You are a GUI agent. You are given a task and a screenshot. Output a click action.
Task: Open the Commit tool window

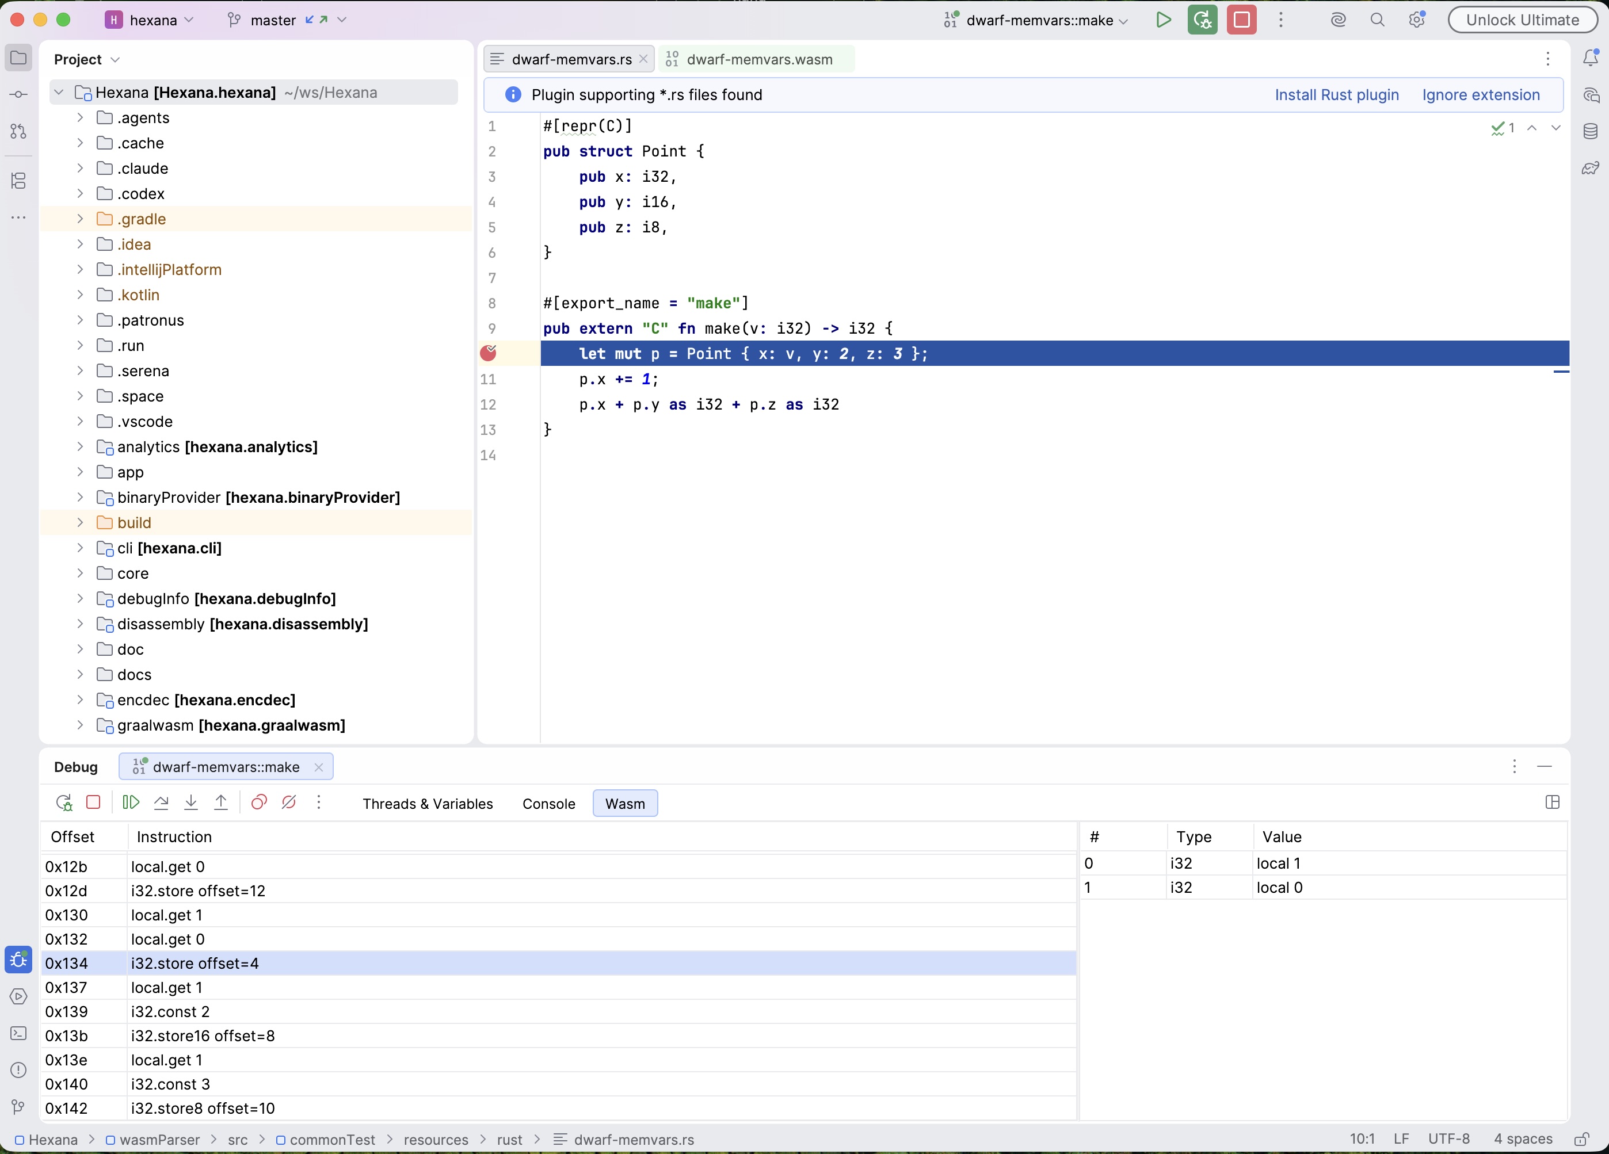[x=18, y=95]
